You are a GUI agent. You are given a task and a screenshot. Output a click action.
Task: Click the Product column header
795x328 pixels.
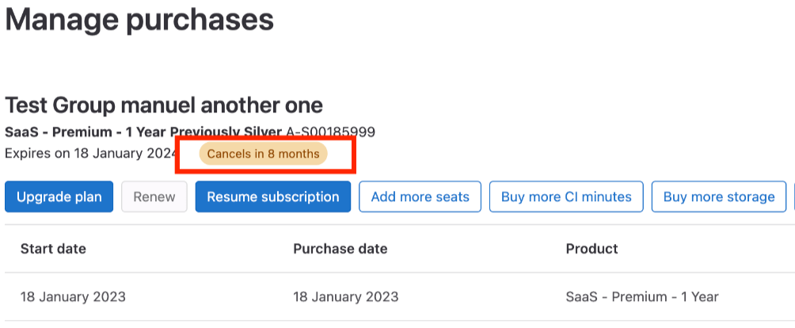click(x=592, y=249)
